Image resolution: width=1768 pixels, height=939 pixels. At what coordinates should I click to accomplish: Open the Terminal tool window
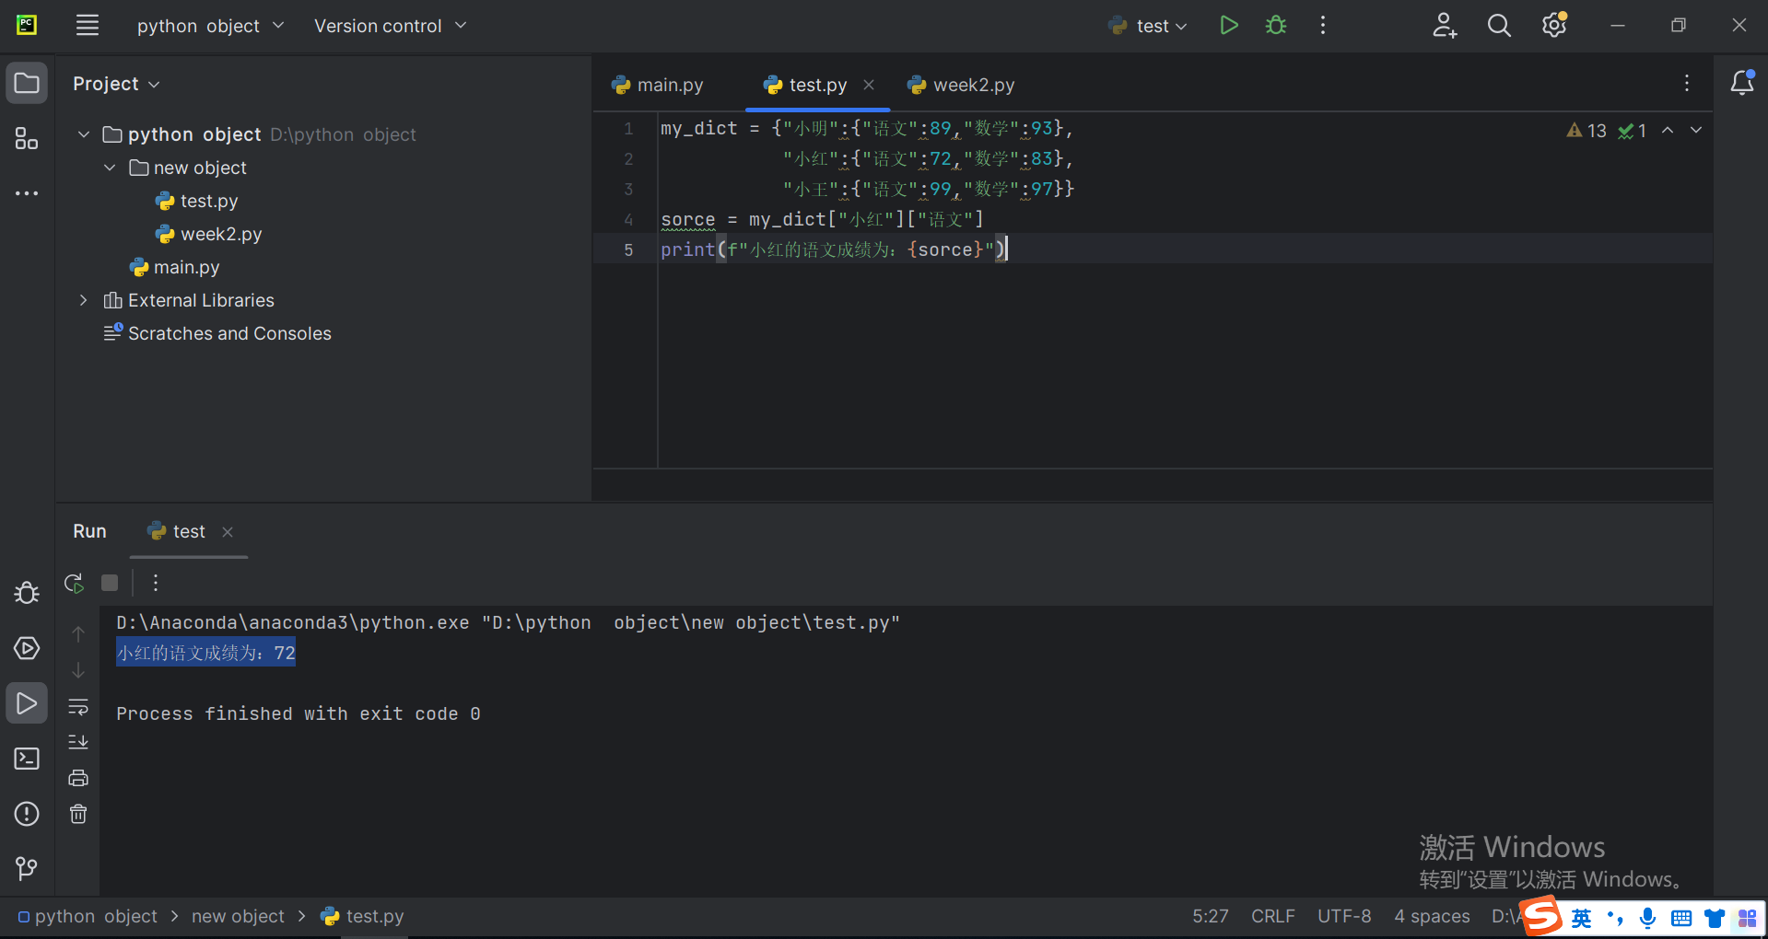pyautogui.click(x=27, y=759)
